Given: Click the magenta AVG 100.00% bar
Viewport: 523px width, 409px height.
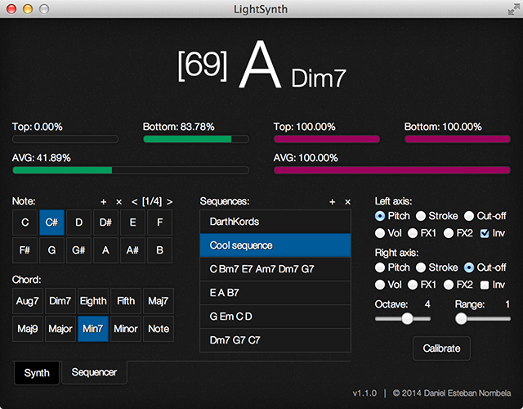Looking at the screenshot, I should point(392,170).
